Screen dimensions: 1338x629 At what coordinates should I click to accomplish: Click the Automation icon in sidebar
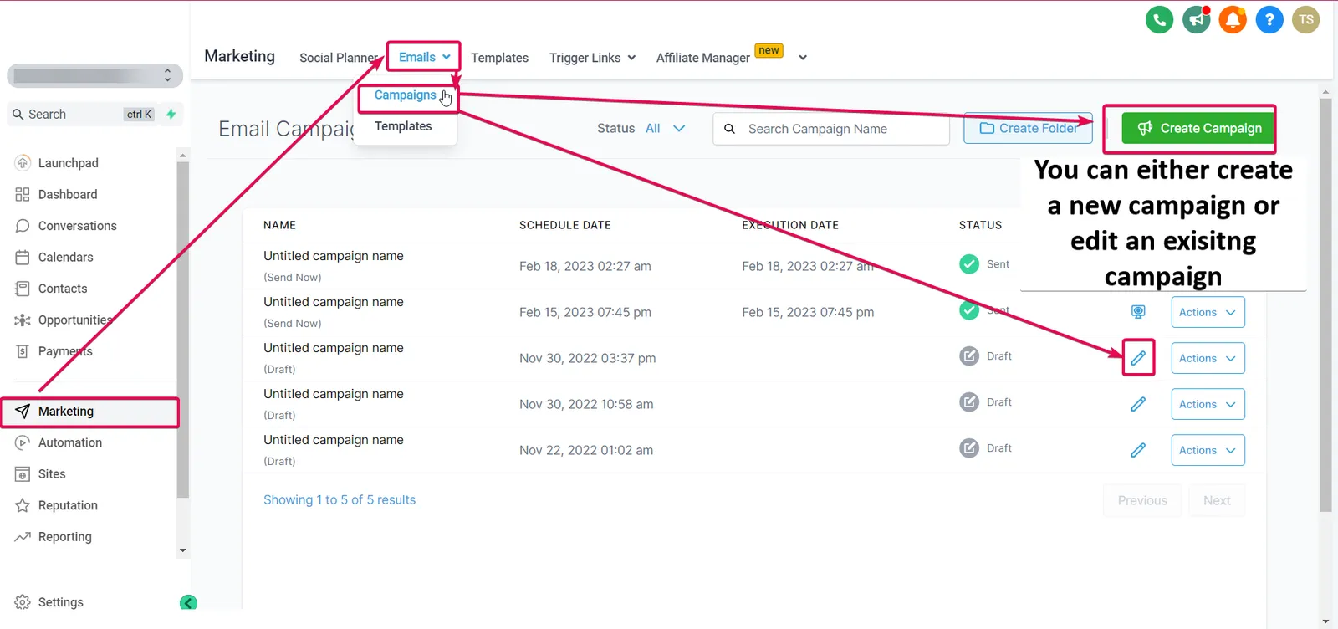(23, 442)
